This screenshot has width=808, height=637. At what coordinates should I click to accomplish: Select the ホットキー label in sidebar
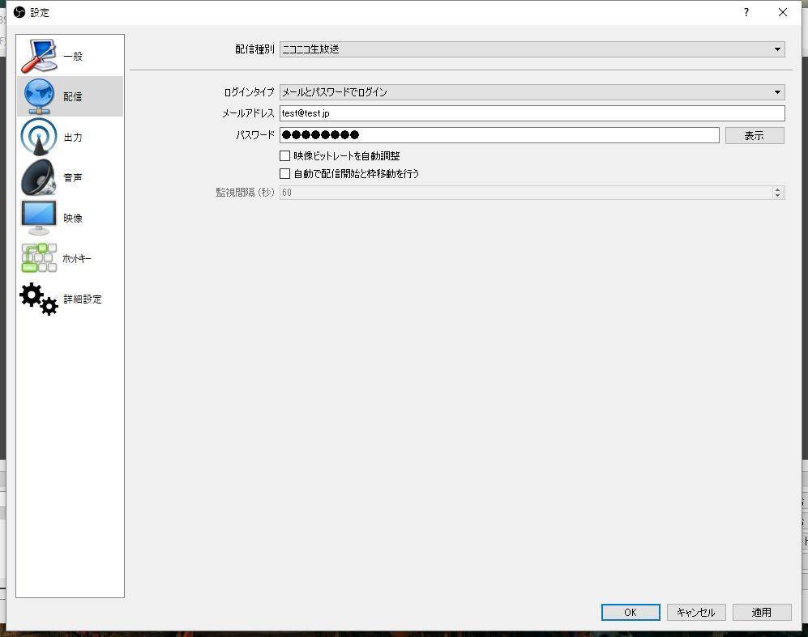76,258
